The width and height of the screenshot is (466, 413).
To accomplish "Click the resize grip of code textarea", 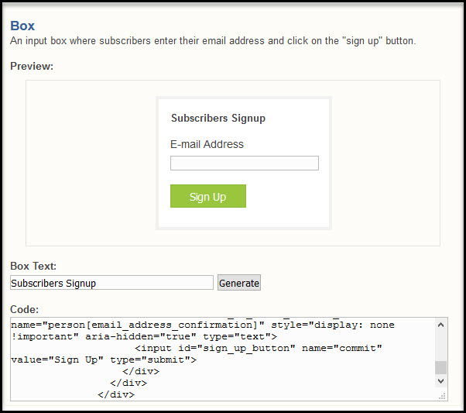I will 442,395.
